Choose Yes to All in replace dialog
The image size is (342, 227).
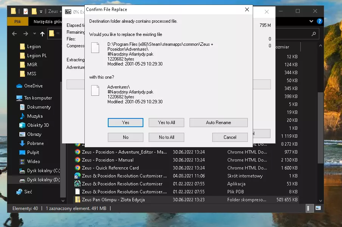coord(166,123)
